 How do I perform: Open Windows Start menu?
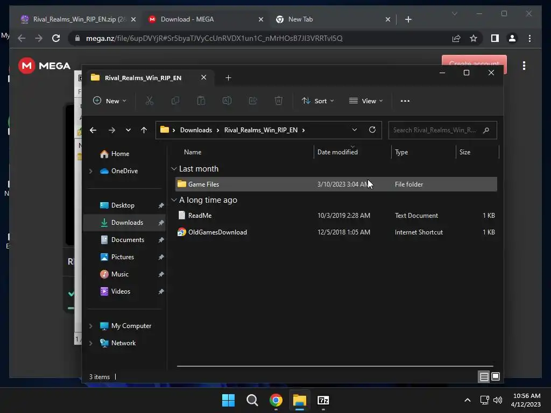pyautogui.click(x=228, y=400)
